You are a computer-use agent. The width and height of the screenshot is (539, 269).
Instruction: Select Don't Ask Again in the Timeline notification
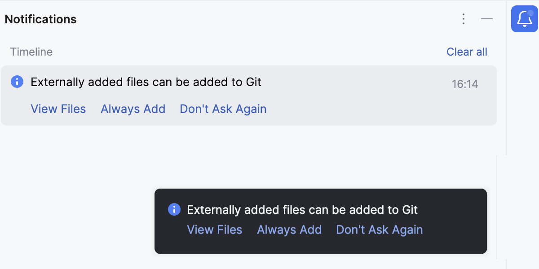[223, 109]
